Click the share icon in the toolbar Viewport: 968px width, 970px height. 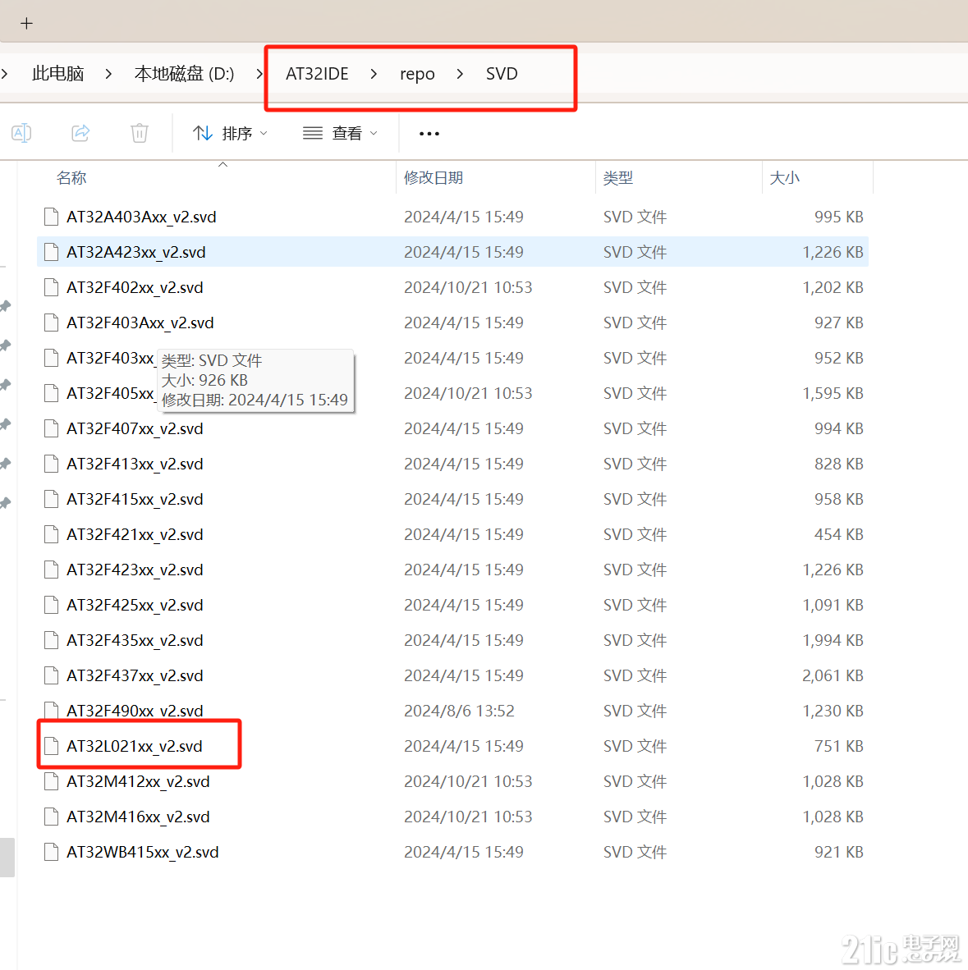[80, 133]
